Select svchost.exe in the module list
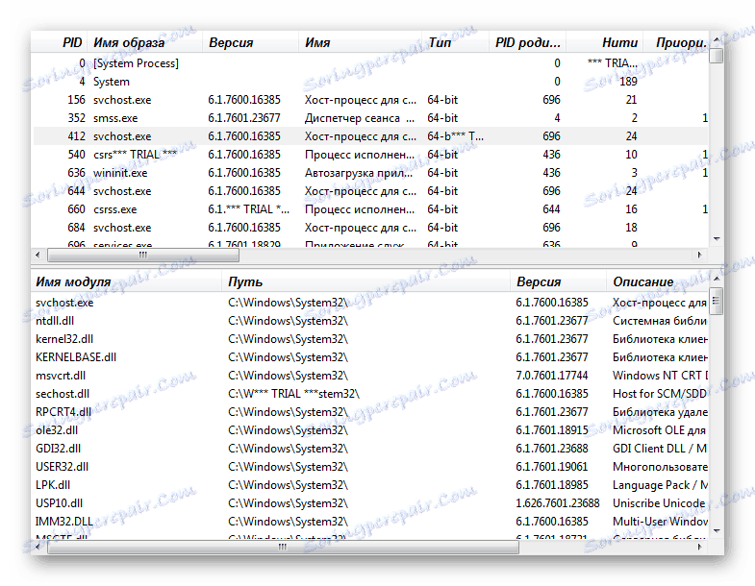 [369, 303]
